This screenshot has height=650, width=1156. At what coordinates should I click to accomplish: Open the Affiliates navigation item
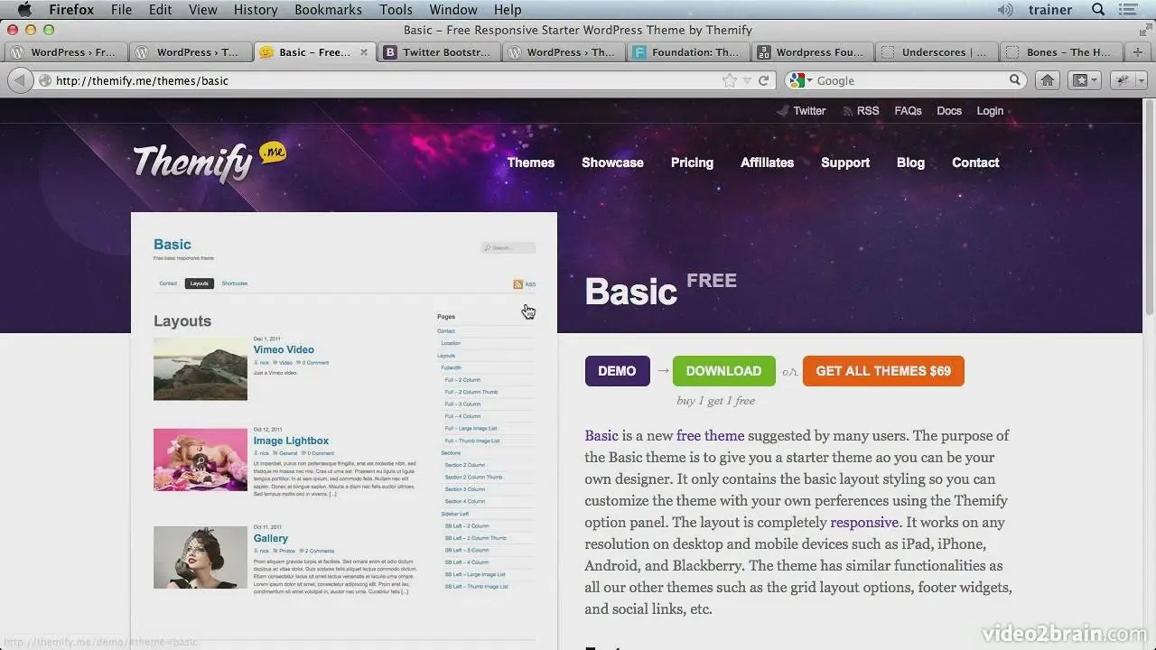tap(767, 162)
